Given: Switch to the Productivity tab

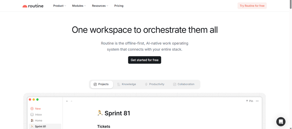Looking at the screenshot, I should click(x=155, y=84).
